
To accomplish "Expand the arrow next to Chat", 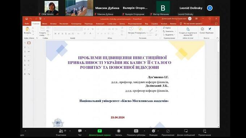I will 85,131.
